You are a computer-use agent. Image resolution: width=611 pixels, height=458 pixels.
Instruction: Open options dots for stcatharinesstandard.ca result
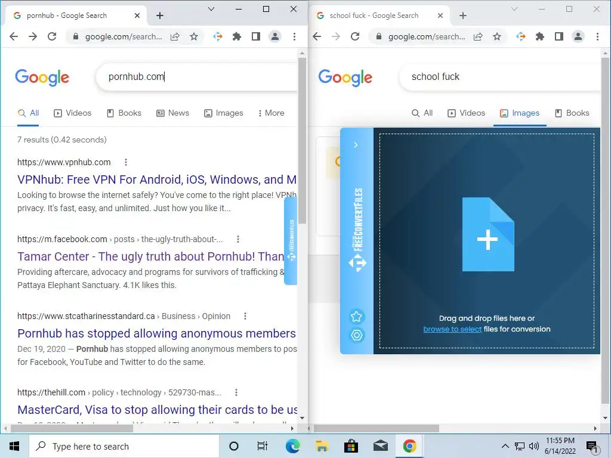(245, 316)
